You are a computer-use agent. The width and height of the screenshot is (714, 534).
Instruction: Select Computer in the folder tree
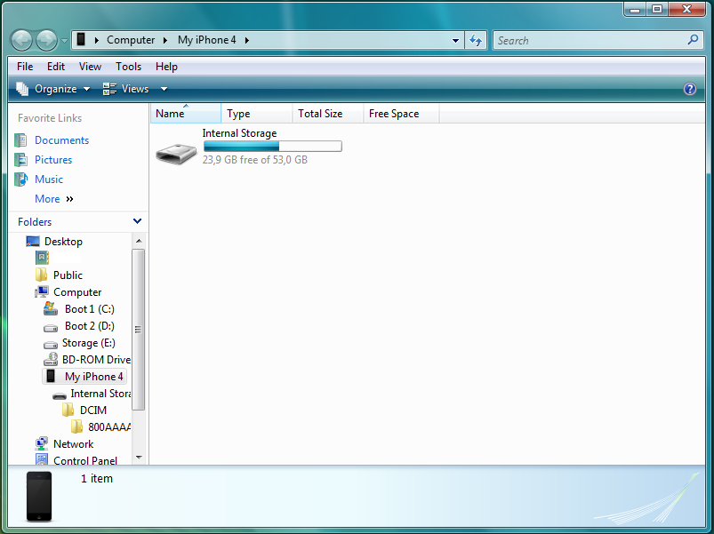point(77,291)
